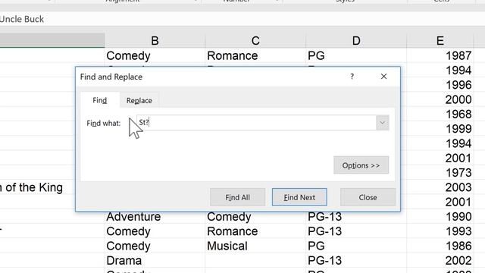This screenshot has width=485, height=273.
Task: Select column D header
Action: 356,40
